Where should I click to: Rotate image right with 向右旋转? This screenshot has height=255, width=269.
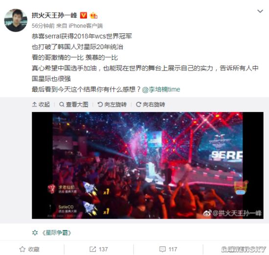pyautogui.click(x=151, y=104)
